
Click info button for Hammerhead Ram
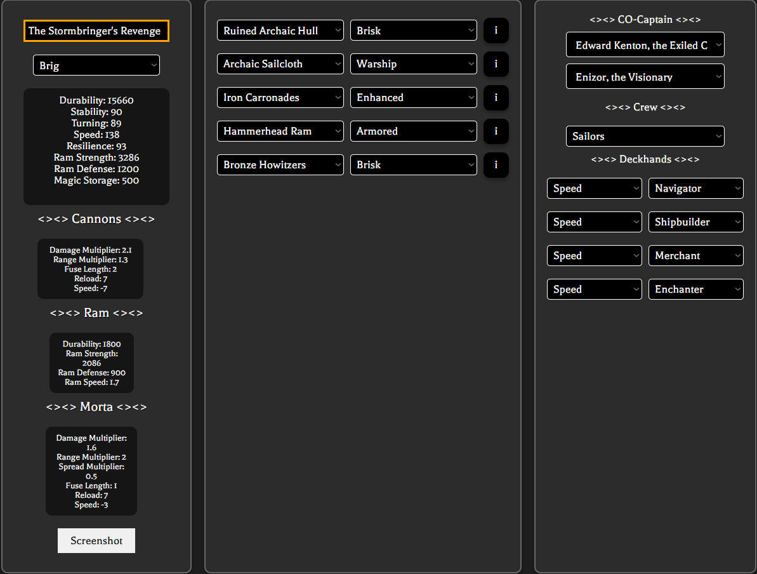(496, 131)
